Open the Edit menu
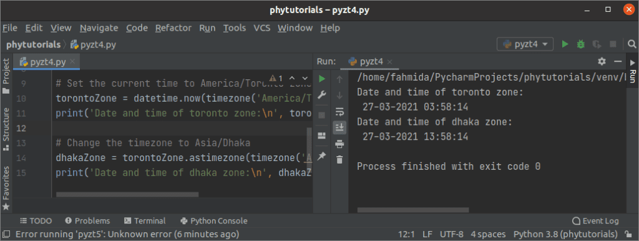The image size is (639, 241). (34, 27)
